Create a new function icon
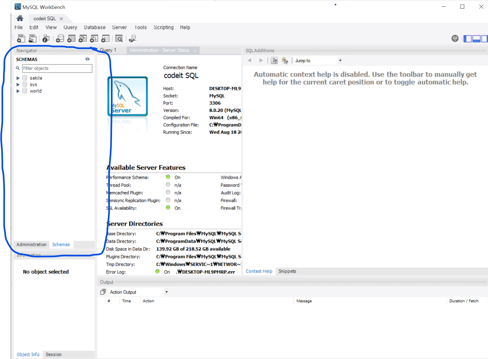The height and width of the screenshot is (359, 488). (x=105, y=39)
